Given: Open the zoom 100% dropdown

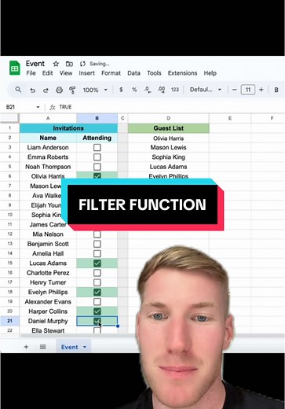Looking at the screenshot, I should 95,90.
